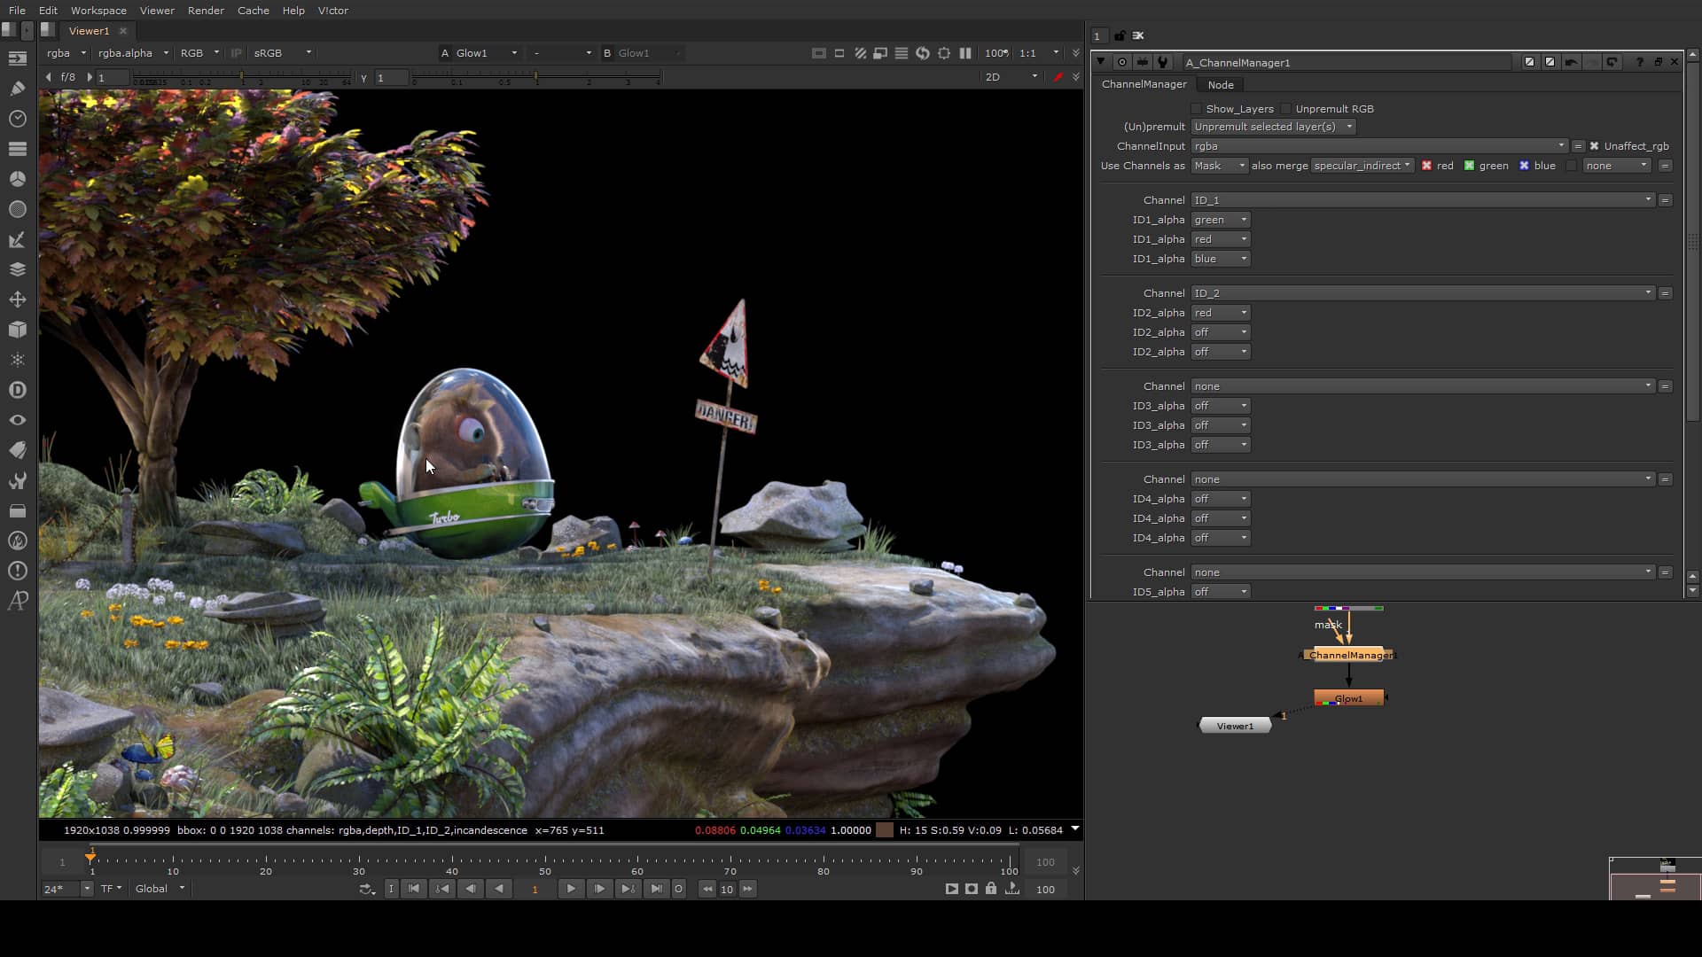Toggle the blue channel checkbox
Image resolution: width=1702 pixels, height=957 pixels.
coord(1524,166)
